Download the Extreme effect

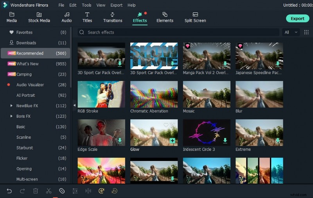pos(278,141)
